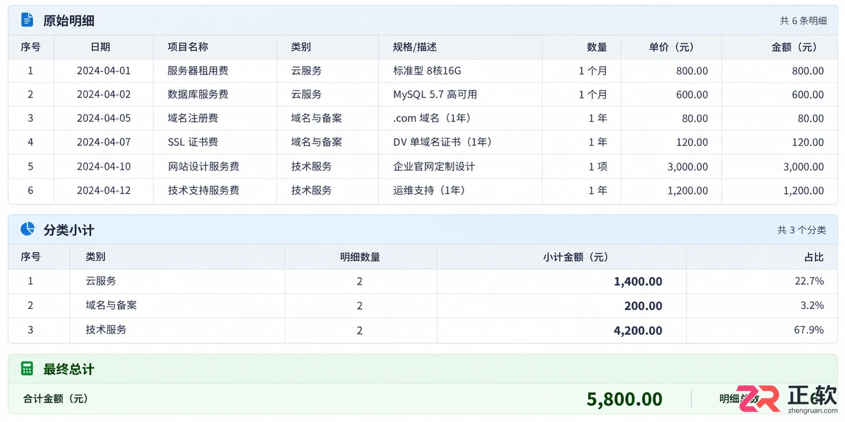The image size is (845, 422).
Task: Click the 网站设计服务费 item name
Action: tap(204, 166)
